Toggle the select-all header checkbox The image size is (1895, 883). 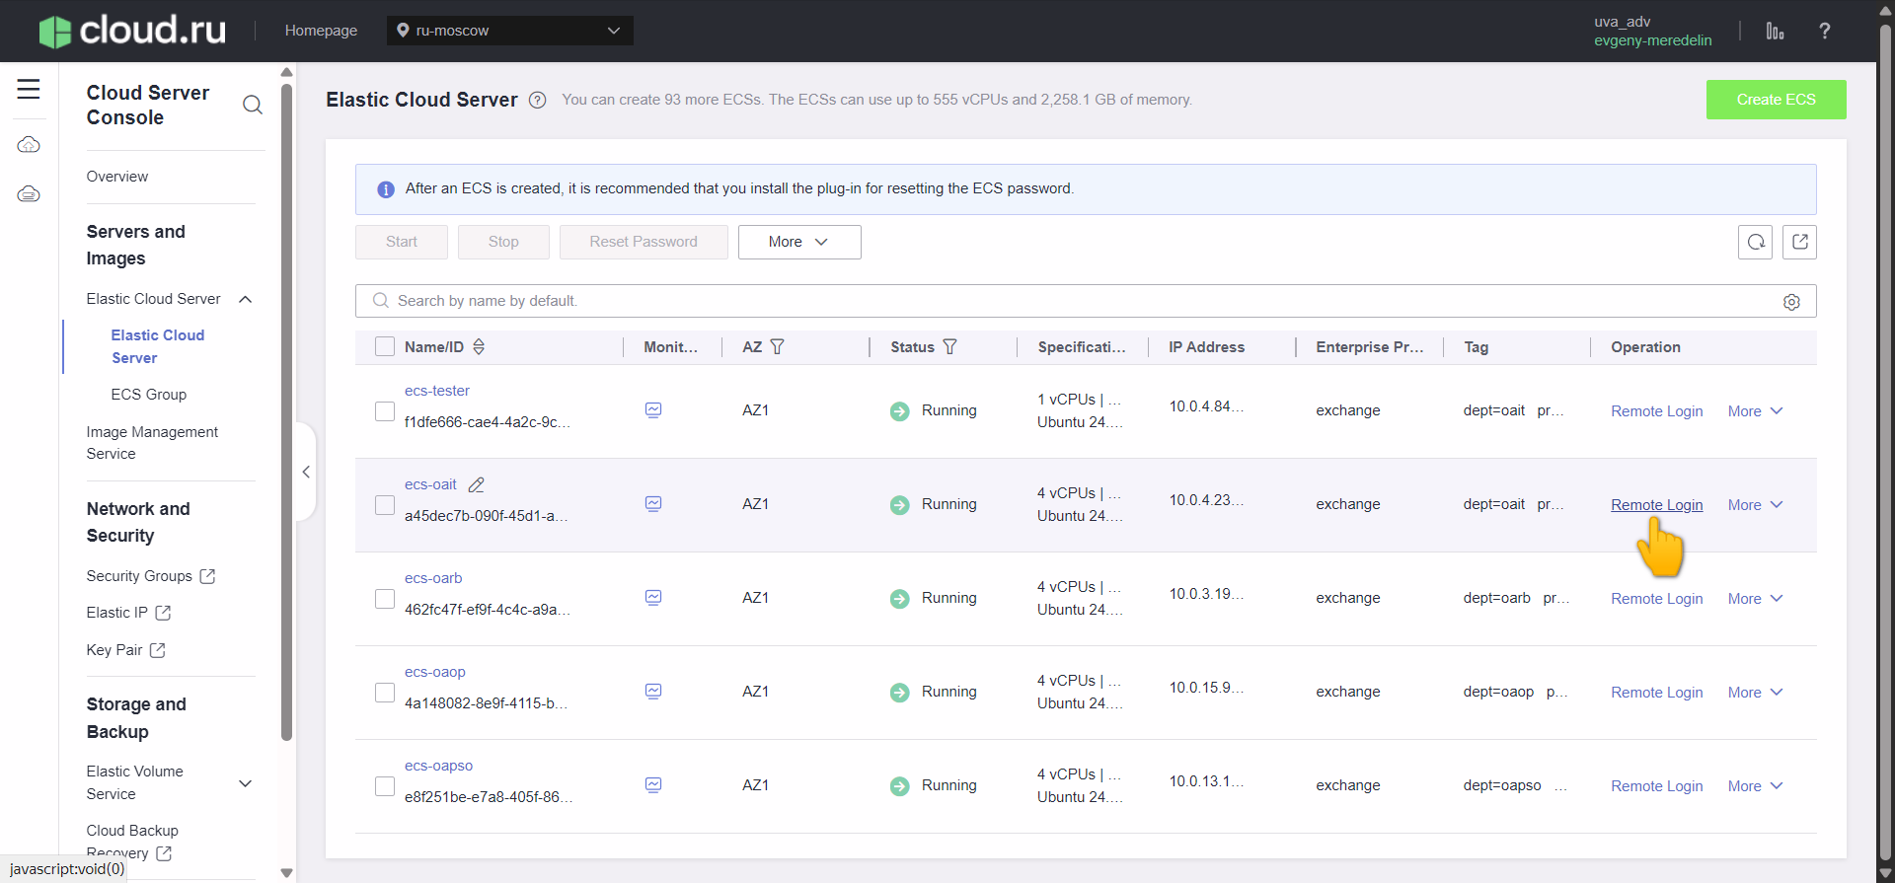[385, 347]
